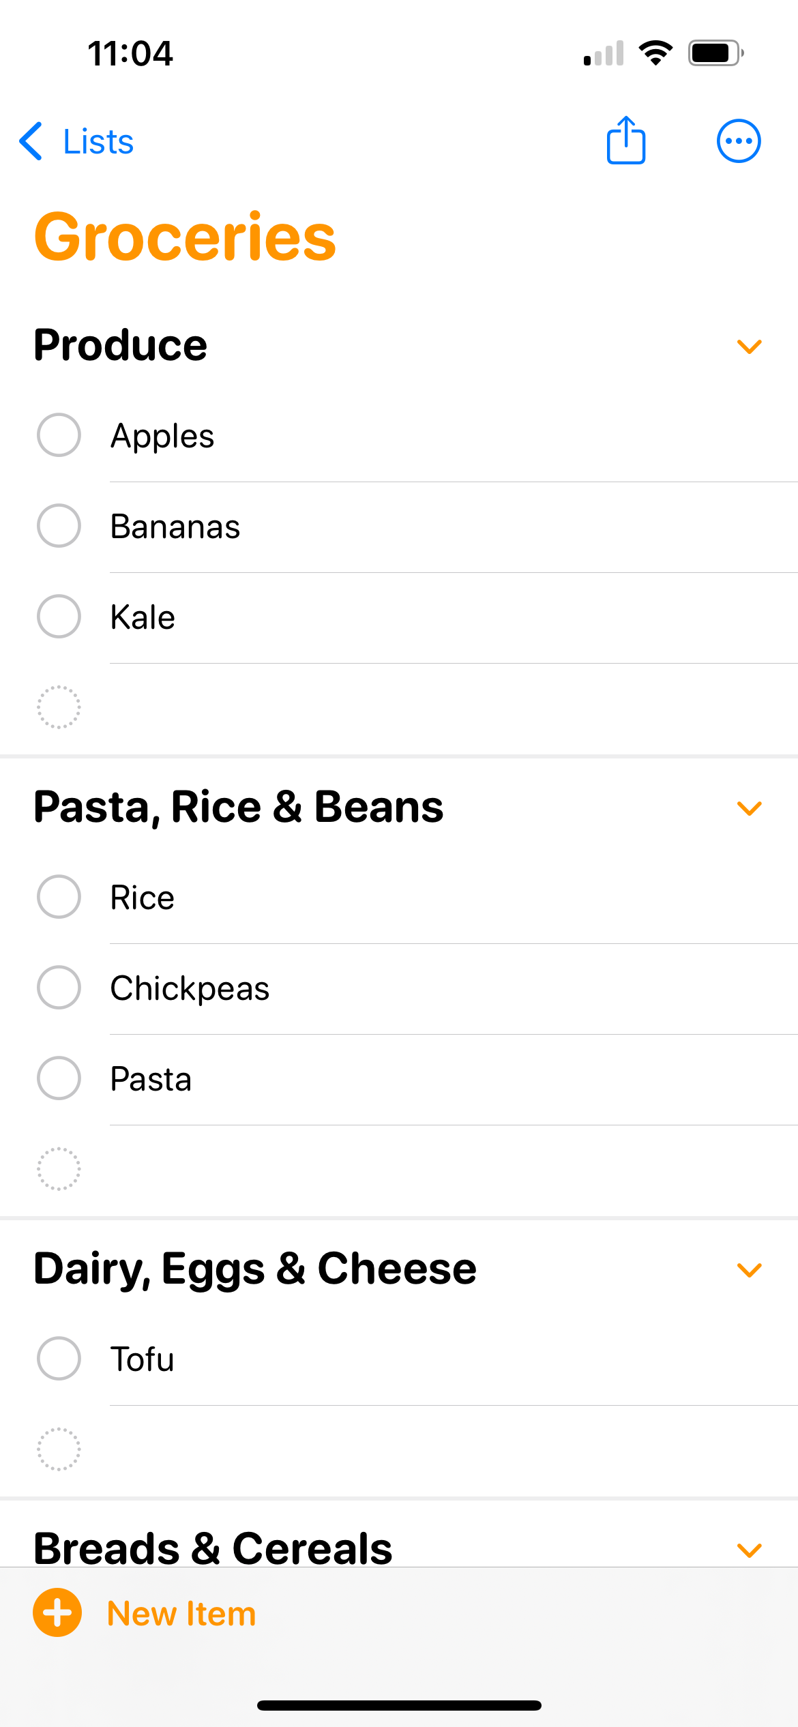Mark Tofu as done
Viewport: 798px width, 1727px height.
pos(59,1358)
